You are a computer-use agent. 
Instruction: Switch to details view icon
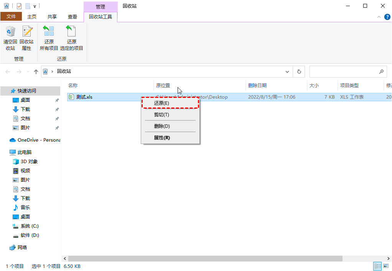377,266
